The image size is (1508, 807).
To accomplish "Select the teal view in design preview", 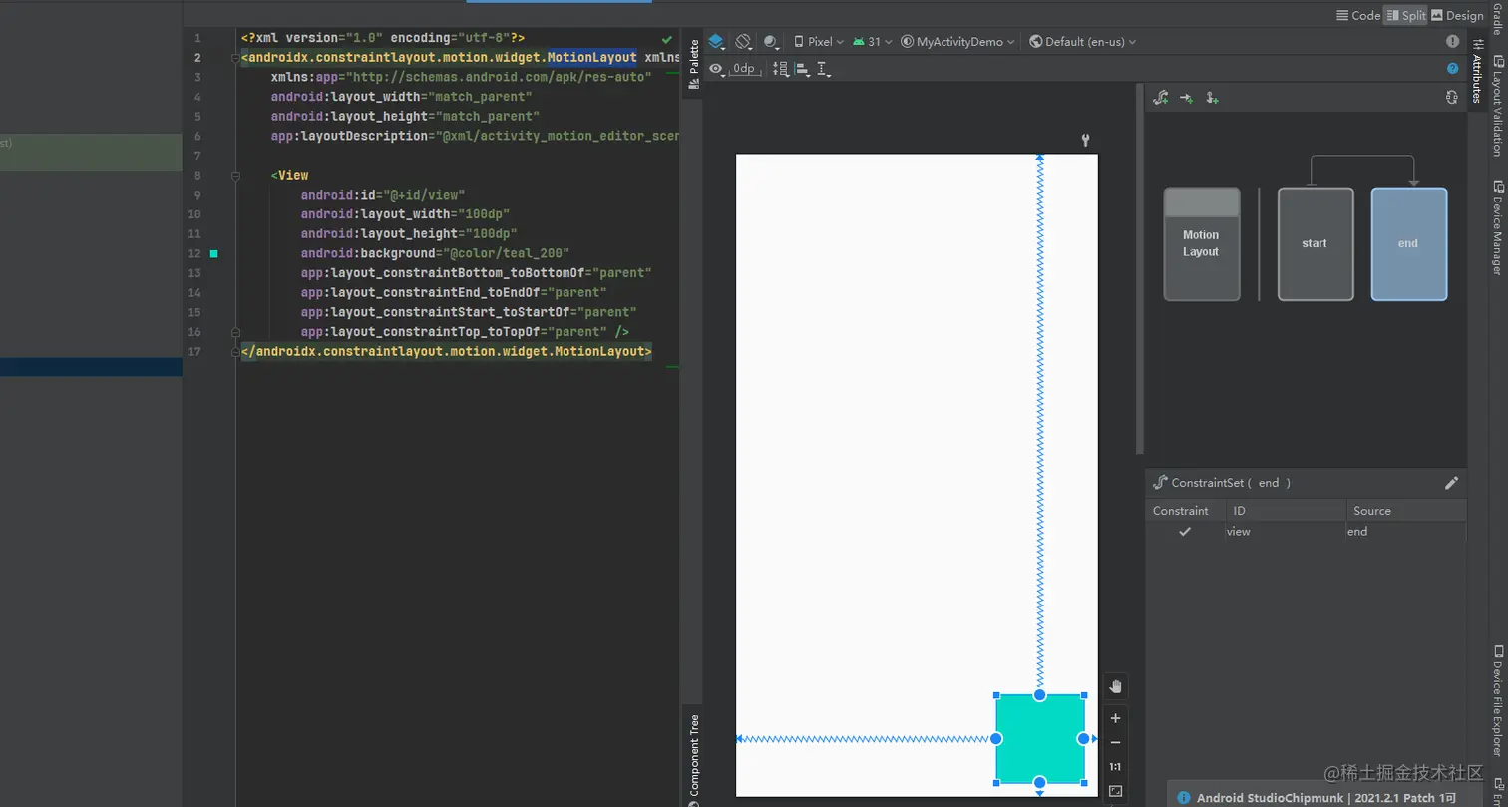I will coord(1040,739).
